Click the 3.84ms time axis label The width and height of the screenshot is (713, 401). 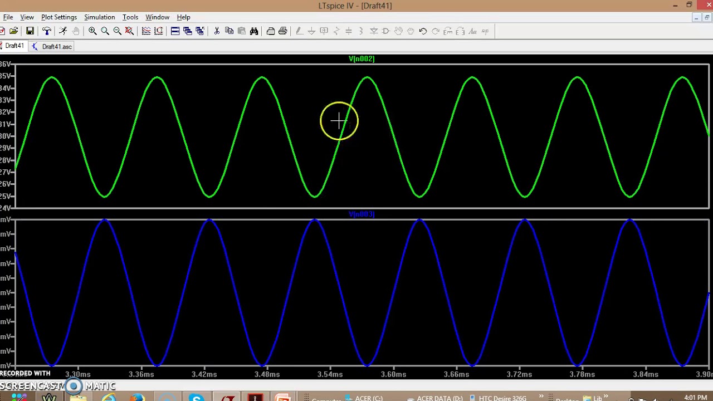(x=645, y=374)
